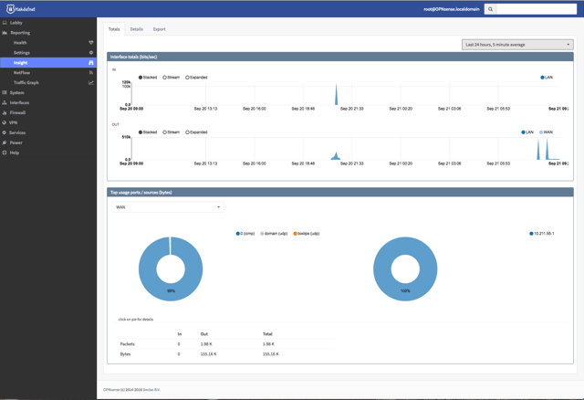The width and height of the screenshot is (584, 400).
Task: Switch to the Details tab
Action: (x=136, y=29)
